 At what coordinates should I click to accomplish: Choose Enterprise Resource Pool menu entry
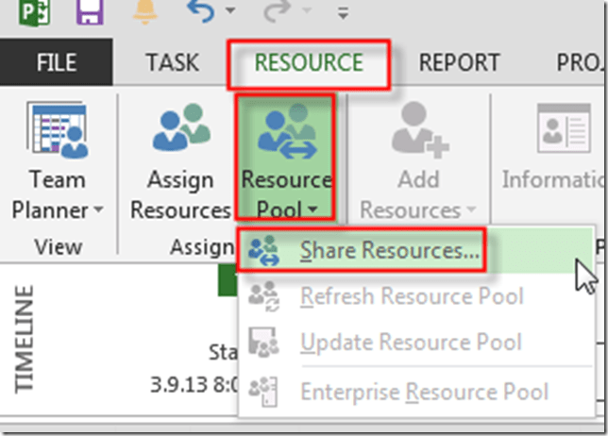pos(423,391)
